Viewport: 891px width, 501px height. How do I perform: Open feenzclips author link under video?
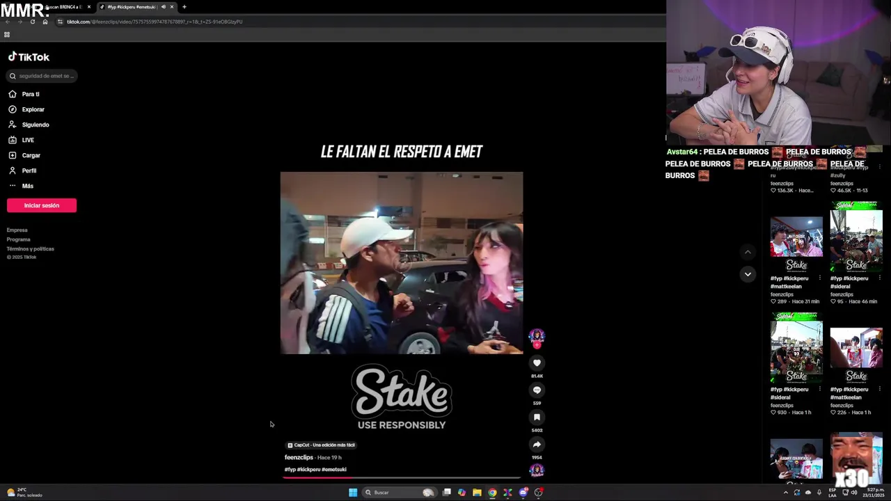[299, 457]
